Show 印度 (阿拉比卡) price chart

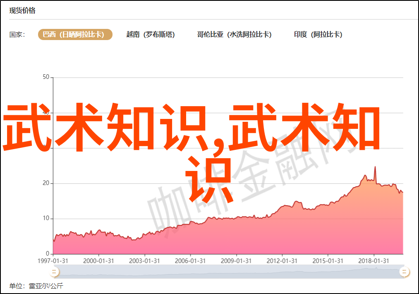318,35
